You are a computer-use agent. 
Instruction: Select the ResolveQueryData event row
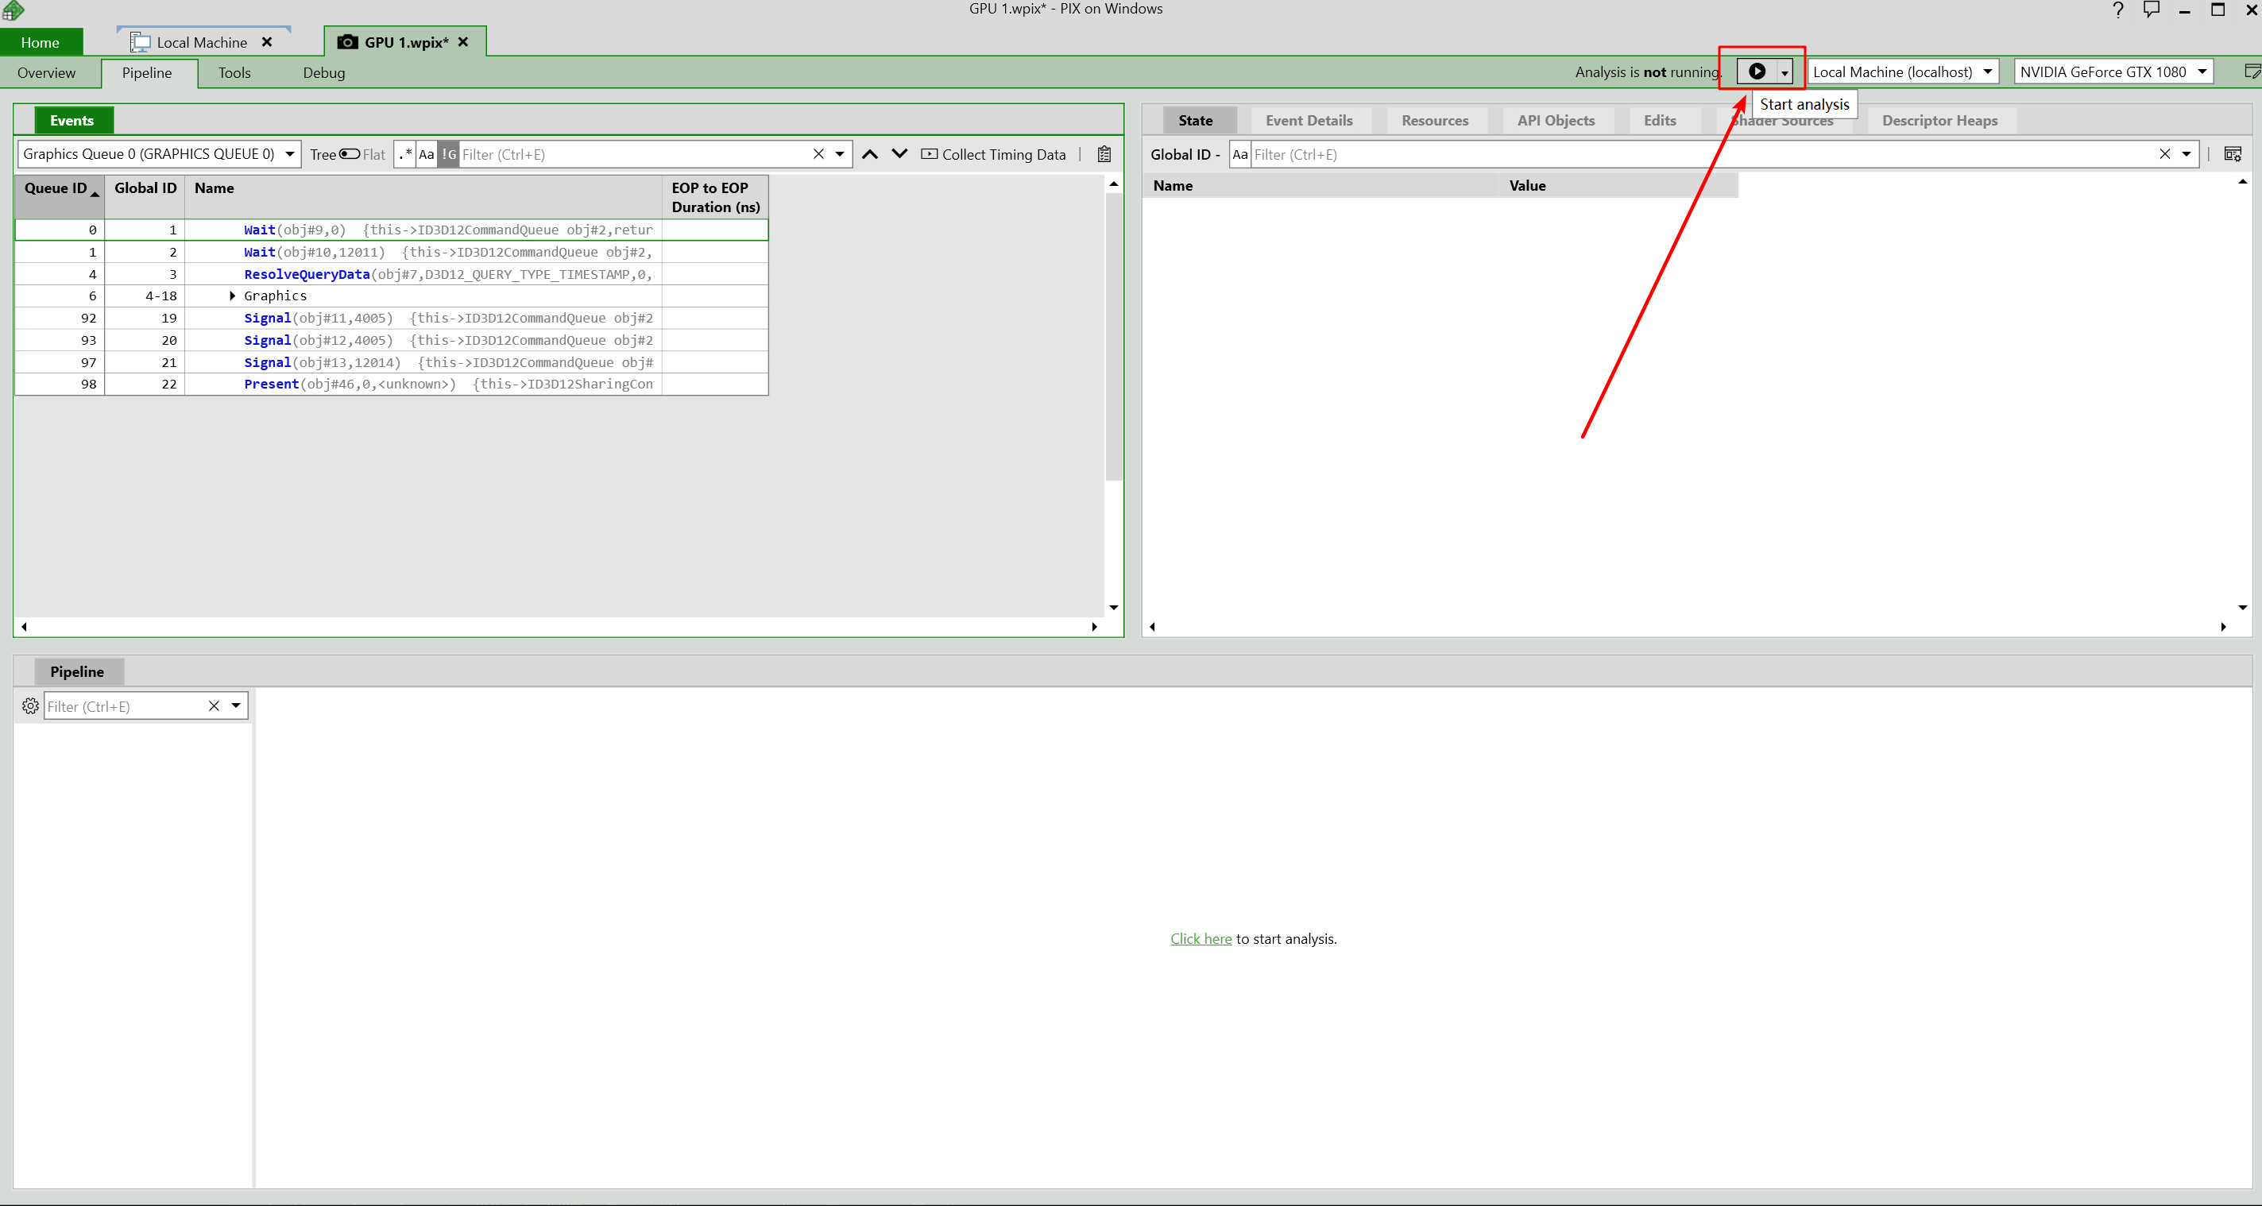(x=392, y=274)
